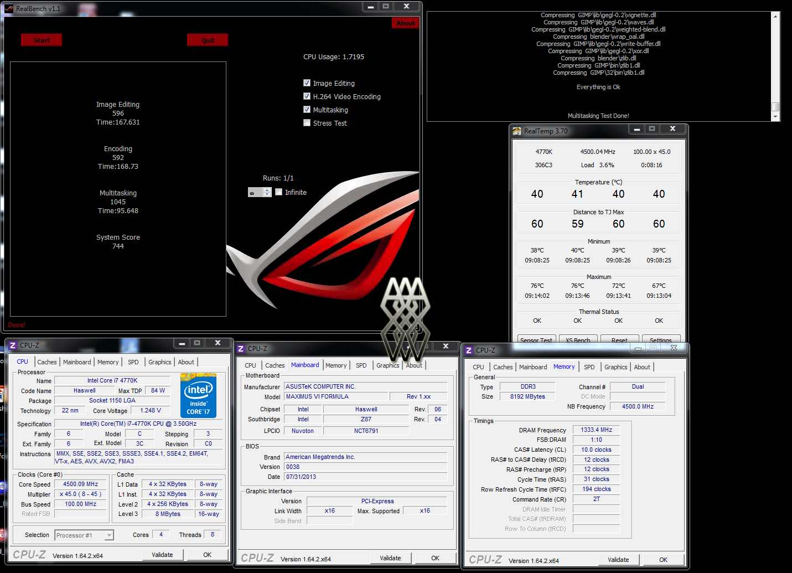Open RealTemp Settings
This screenshot has height=573, width=792.
coord(661,340)
